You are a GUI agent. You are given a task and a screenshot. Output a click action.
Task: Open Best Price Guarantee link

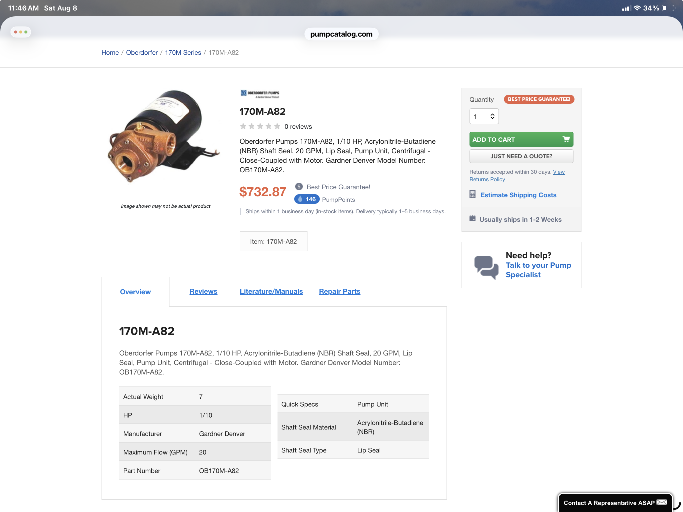click(338, 187)
